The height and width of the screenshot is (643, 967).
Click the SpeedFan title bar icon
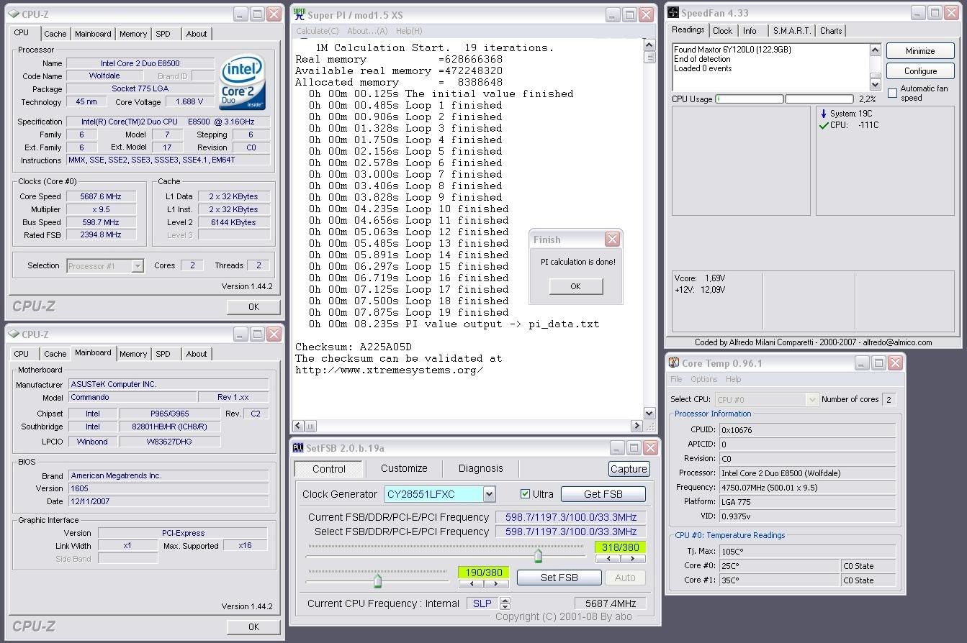pos(673,12)
